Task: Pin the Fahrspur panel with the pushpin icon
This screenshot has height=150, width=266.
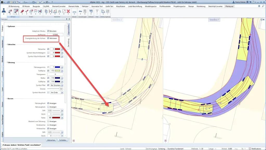Action: (x=66, y=19)
